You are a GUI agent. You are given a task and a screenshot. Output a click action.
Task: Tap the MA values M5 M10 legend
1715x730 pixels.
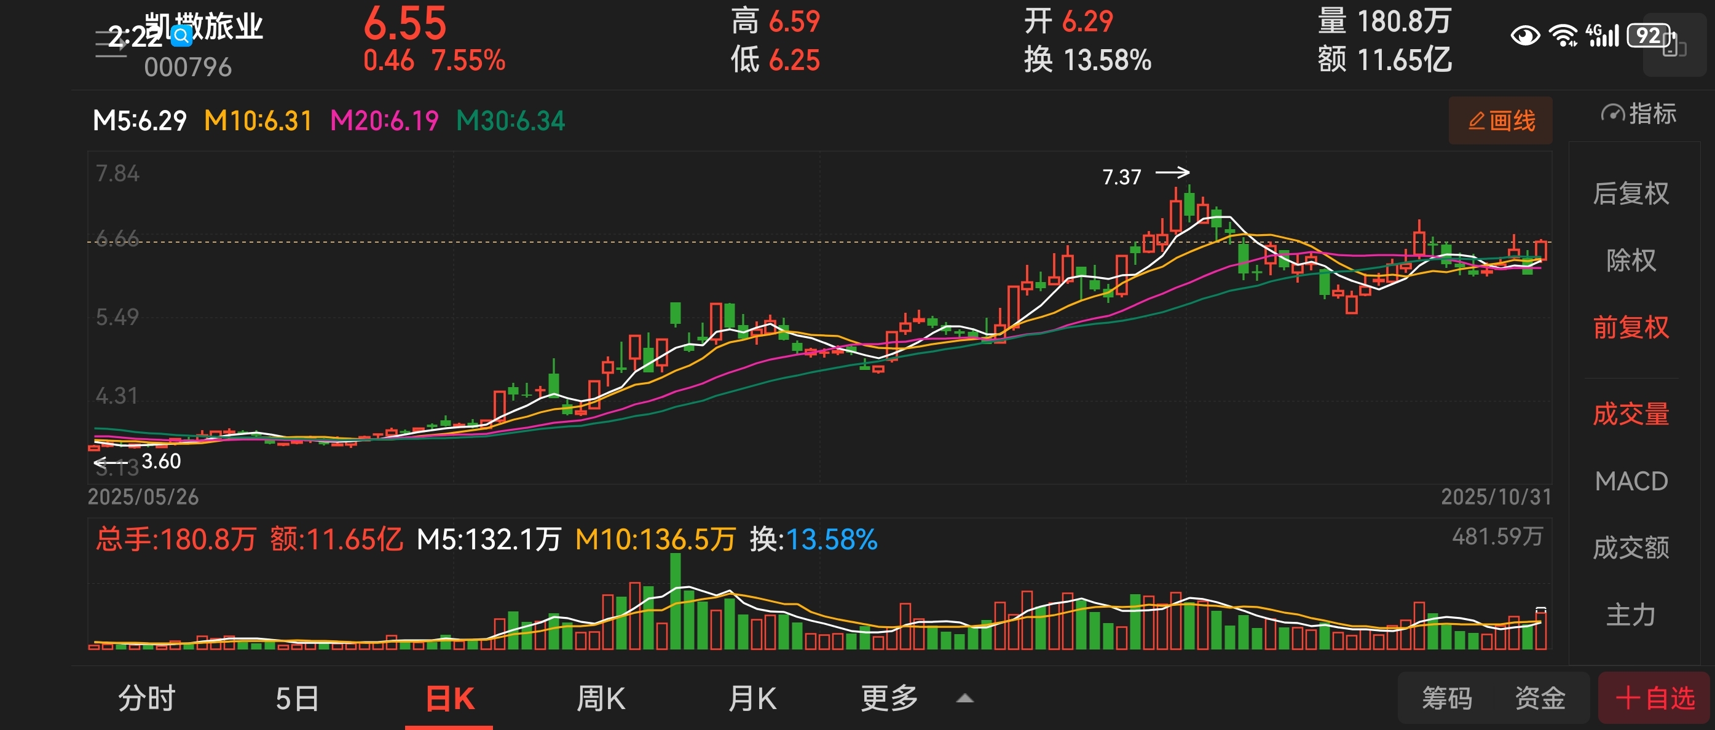pyautogui.click(x=202, y=121)
